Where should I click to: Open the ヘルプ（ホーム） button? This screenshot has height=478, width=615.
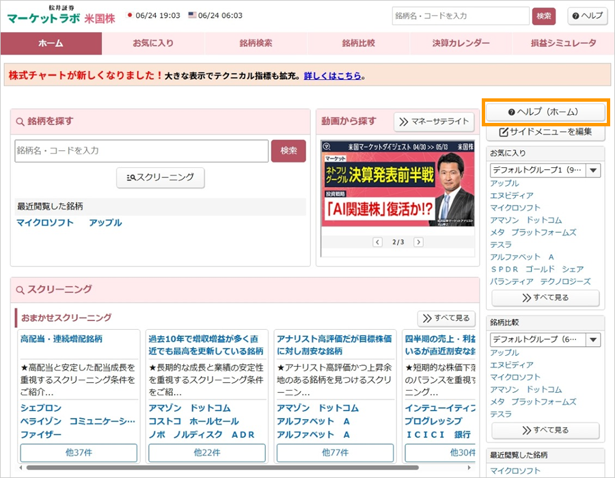point(545,112)
